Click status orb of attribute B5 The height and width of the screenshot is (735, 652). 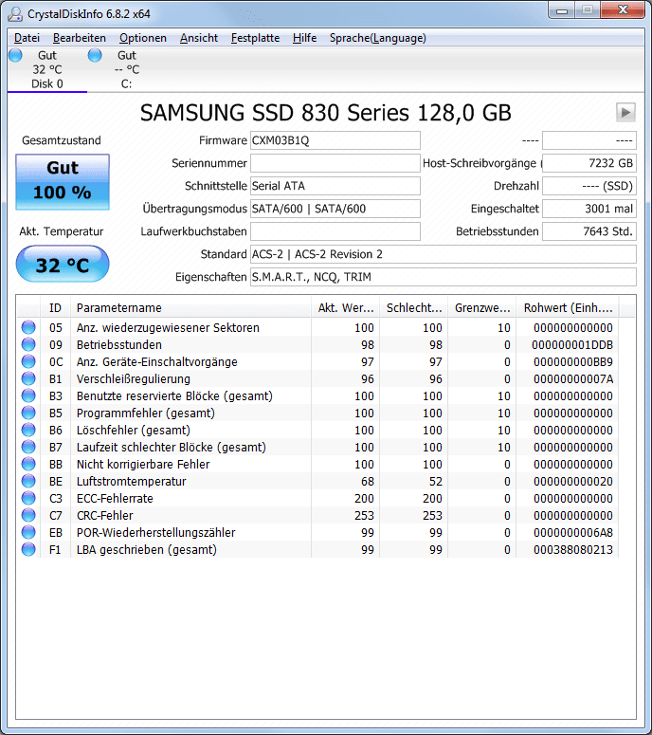click(x=28, y=413)
